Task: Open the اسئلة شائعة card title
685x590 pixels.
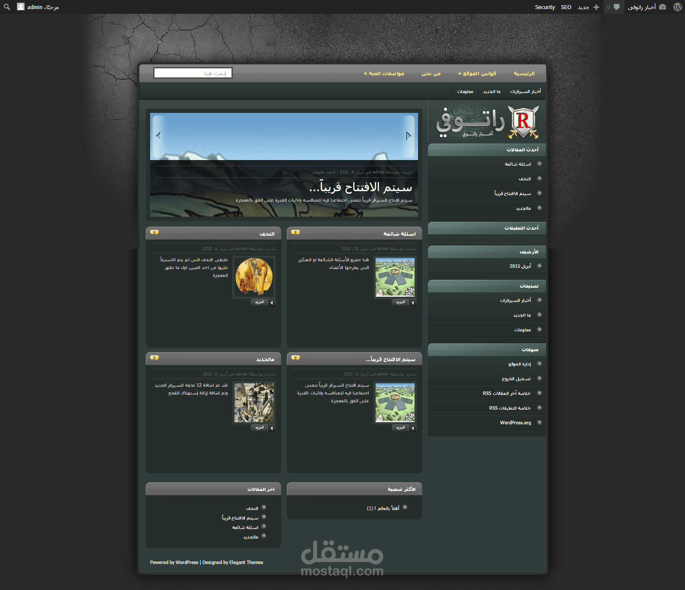Action: click(399, 234)
